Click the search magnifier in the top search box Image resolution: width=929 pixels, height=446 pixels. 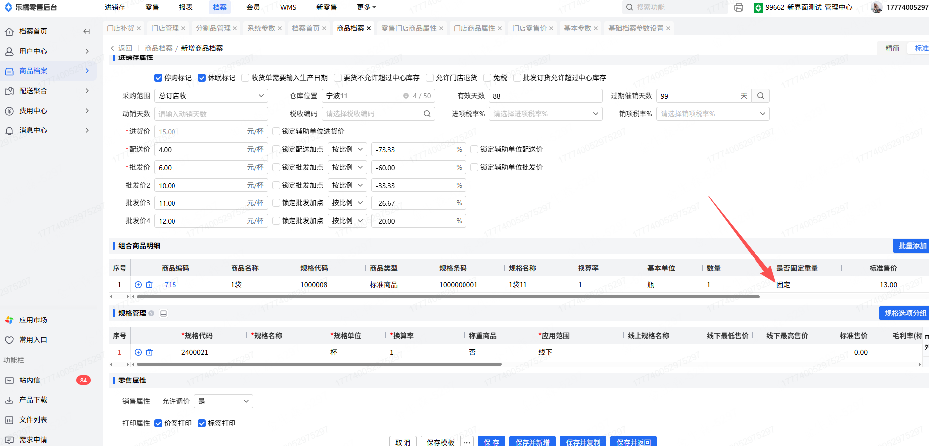click(630, 7)
